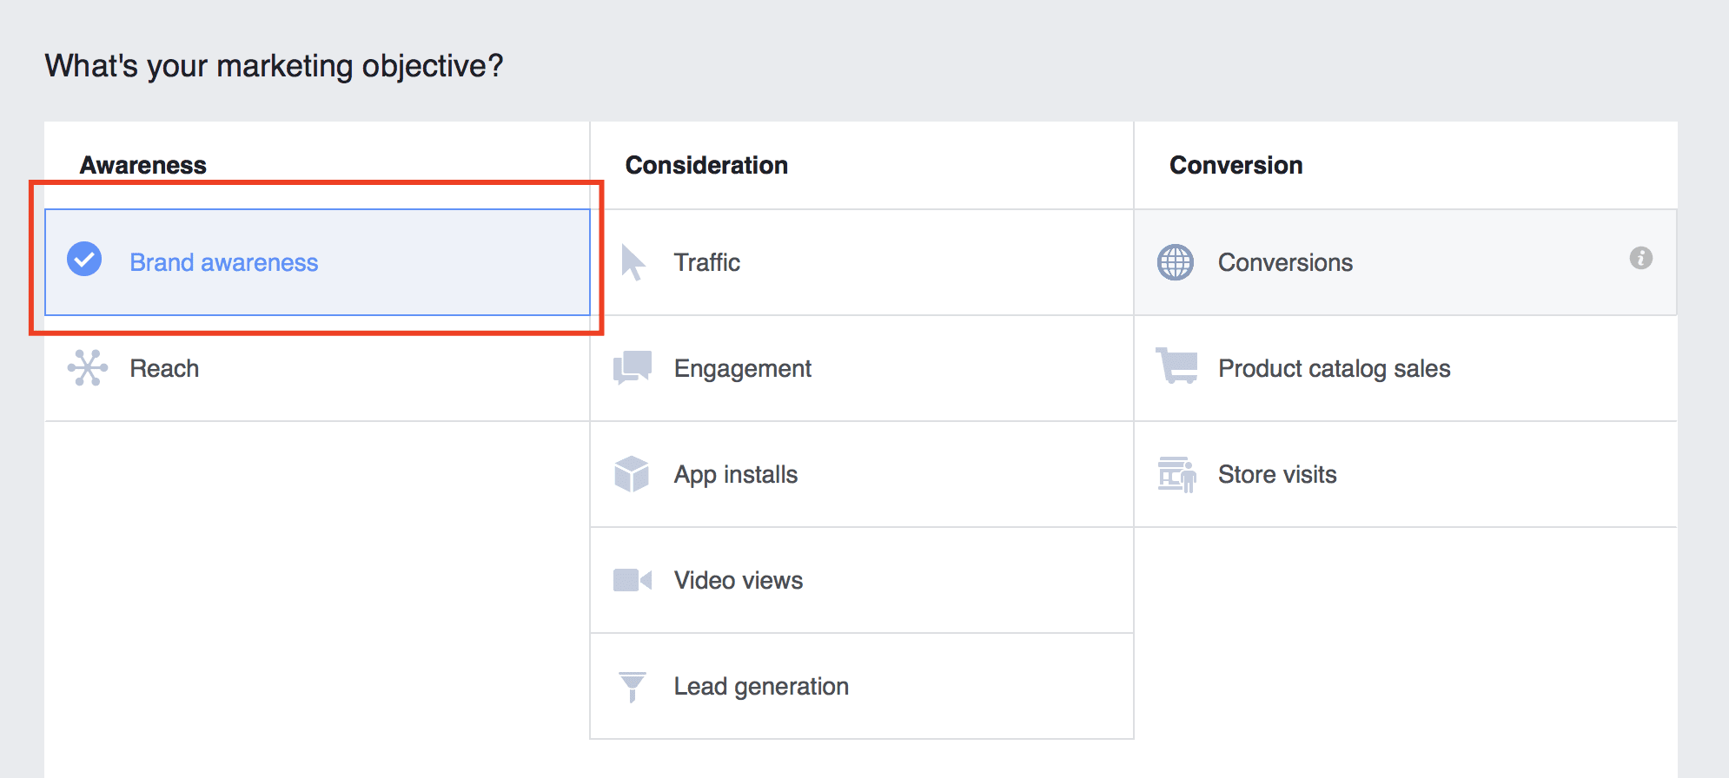Click the Engagement chat bubbles icon
Screen dimensions: 1729x778
coord(633,368)
